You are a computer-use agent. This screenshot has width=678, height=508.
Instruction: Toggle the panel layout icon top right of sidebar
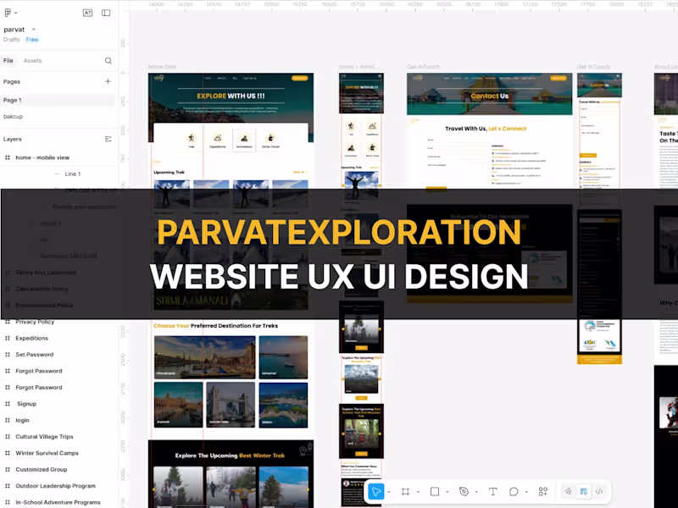[106, 13]
